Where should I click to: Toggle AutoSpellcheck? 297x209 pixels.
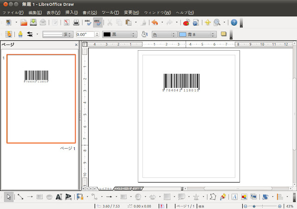[98, 22]
